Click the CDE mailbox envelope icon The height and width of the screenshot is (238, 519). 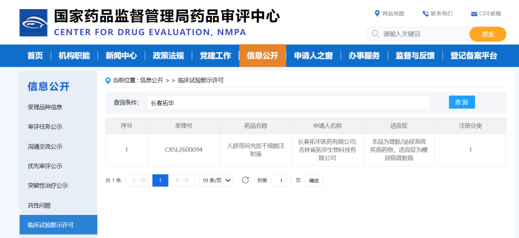[474, 13]
